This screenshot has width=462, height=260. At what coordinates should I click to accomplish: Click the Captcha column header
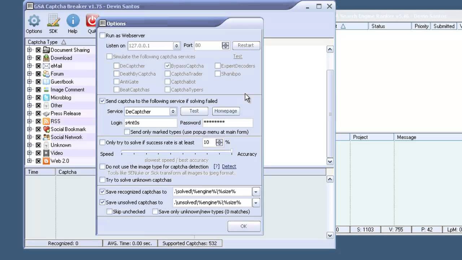pyautogui.click(x=77, y=172)
